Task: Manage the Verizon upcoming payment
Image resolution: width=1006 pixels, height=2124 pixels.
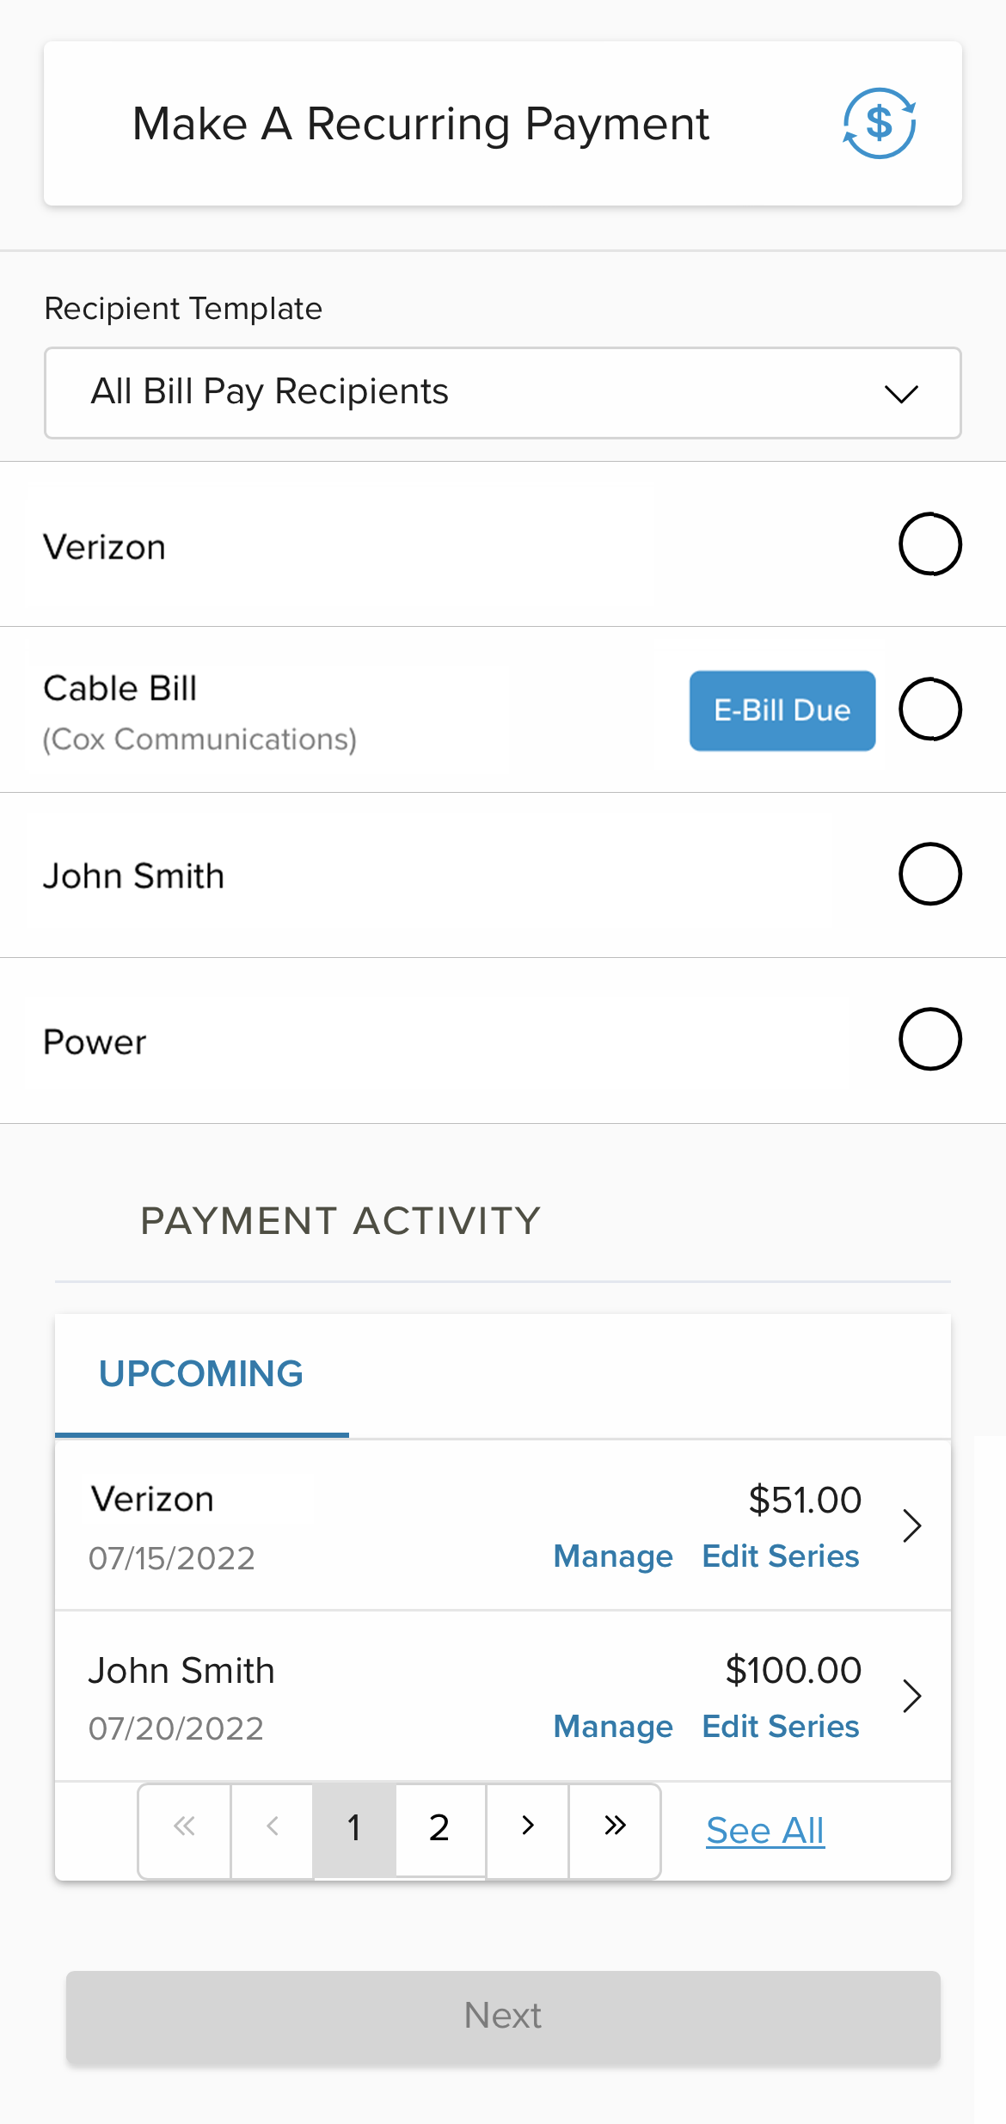Action: click(613, 1556)
